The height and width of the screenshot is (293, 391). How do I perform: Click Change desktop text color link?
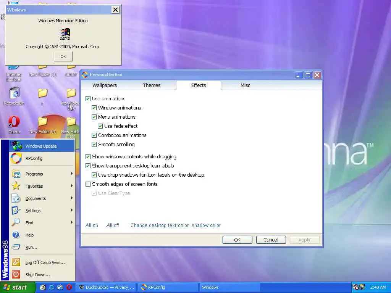[160, 225]
